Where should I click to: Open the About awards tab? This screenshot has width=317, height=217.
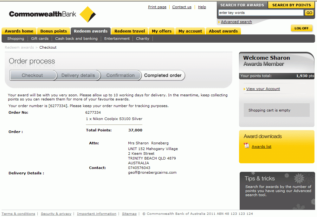pyautogui.click(x=223, y=31)
